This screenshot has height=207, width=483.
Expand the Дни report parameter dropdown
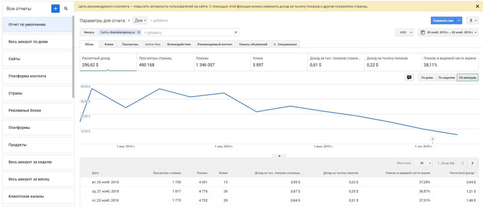(x=140, y=21)
